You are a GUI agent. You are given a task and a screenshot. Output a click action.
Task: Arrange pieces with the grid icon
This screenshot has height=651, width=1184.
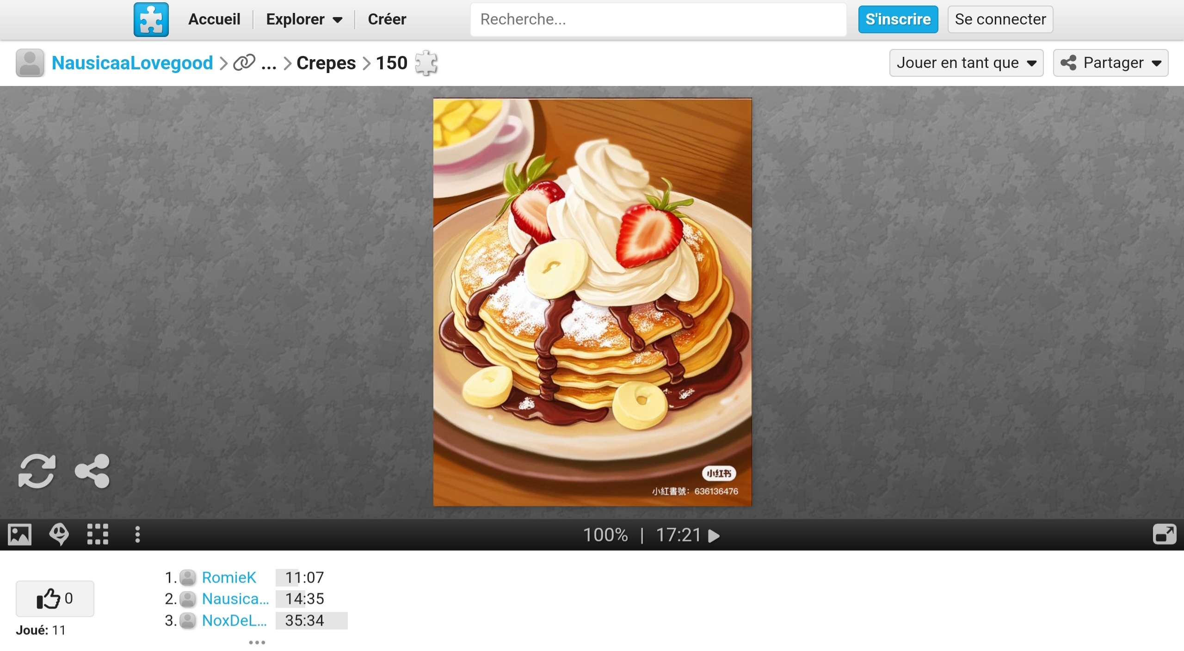[x=98, y=534]
